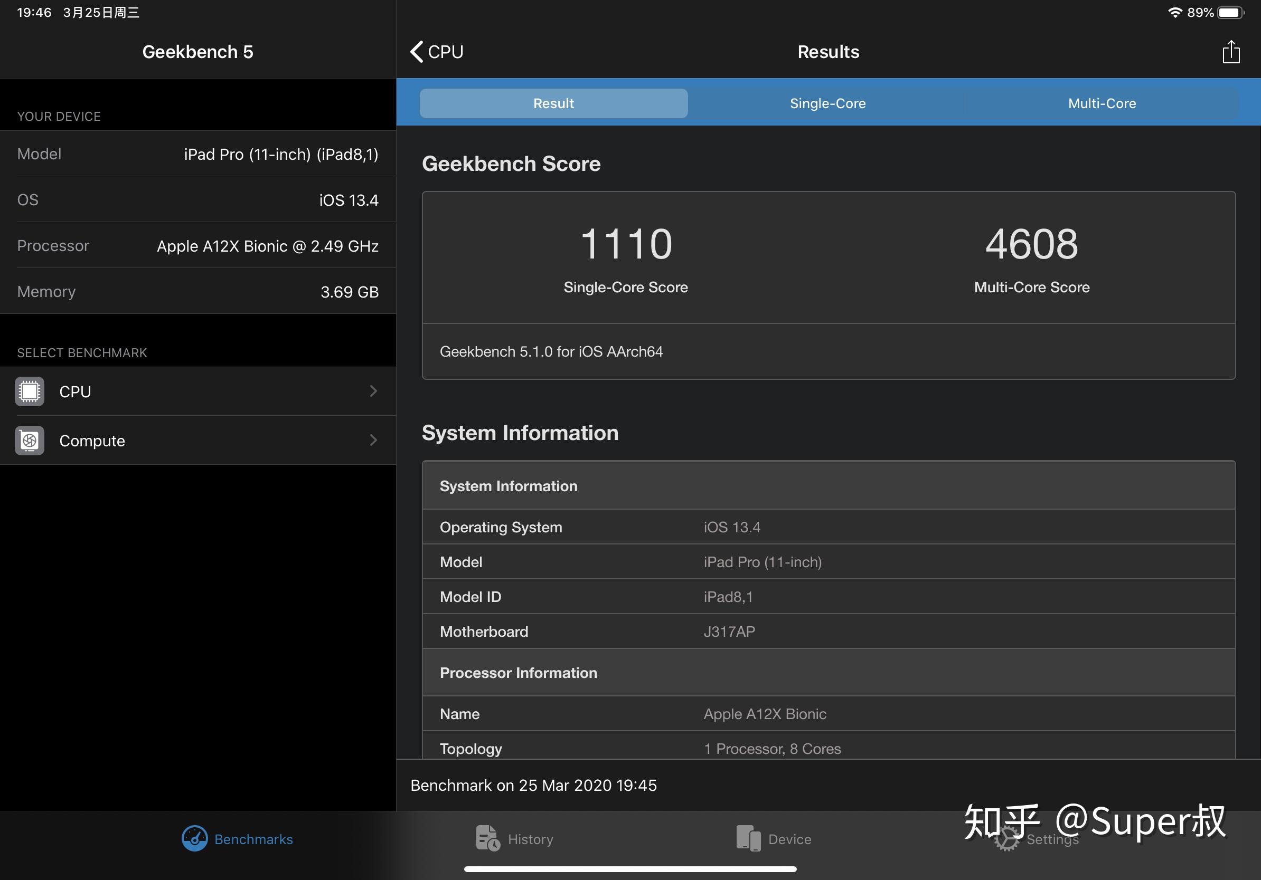The image size is (1261, 880).
Task: Select the Compute benchmark row label
Action: point(92,441)
